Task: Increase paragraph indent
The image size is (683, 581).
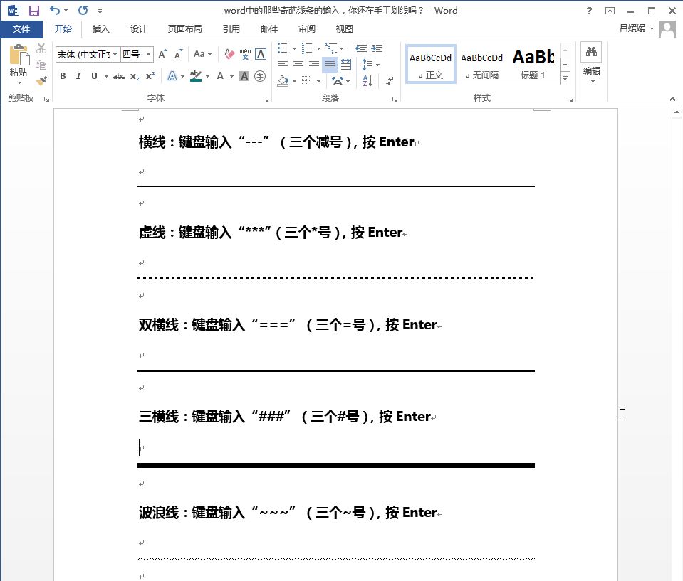Action: 377,48
